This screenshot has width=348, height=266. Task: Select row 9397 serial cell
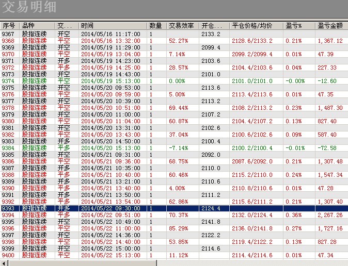tap(8, 235)
